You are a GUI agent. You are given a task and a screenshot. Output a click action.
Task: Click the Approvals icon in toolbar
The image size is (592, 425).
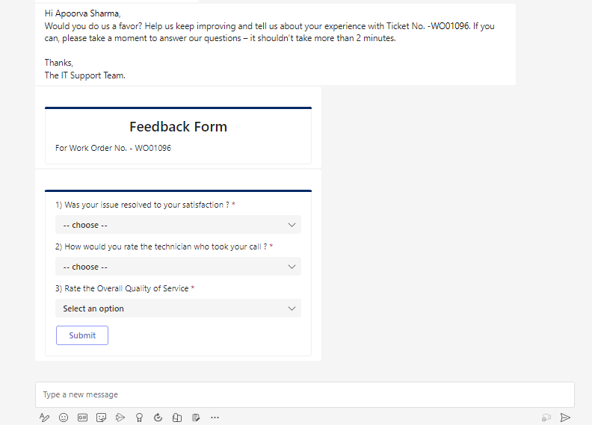pos(177,418)
